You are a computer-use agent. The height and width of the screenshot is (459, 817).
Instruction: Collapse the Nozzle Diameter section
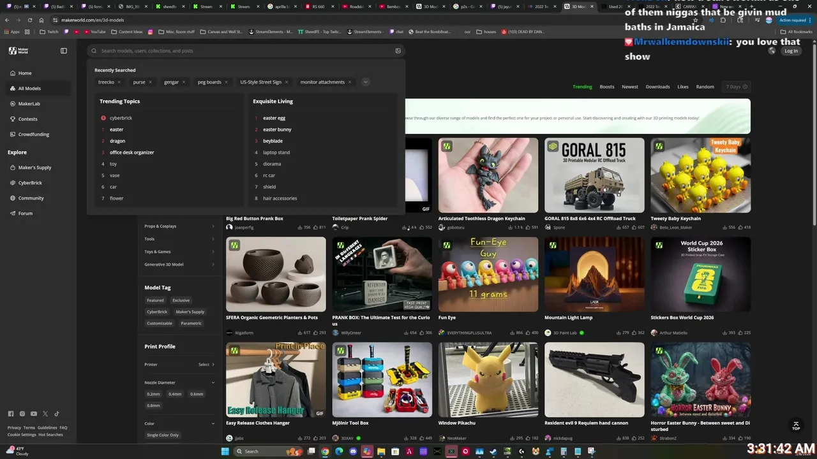[x=213, y=382]
